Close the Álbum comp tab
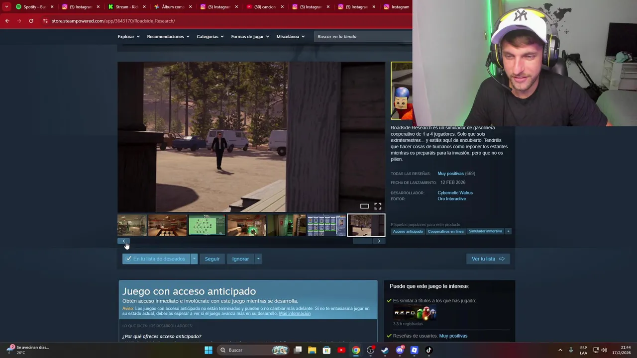 click(190, 7)
